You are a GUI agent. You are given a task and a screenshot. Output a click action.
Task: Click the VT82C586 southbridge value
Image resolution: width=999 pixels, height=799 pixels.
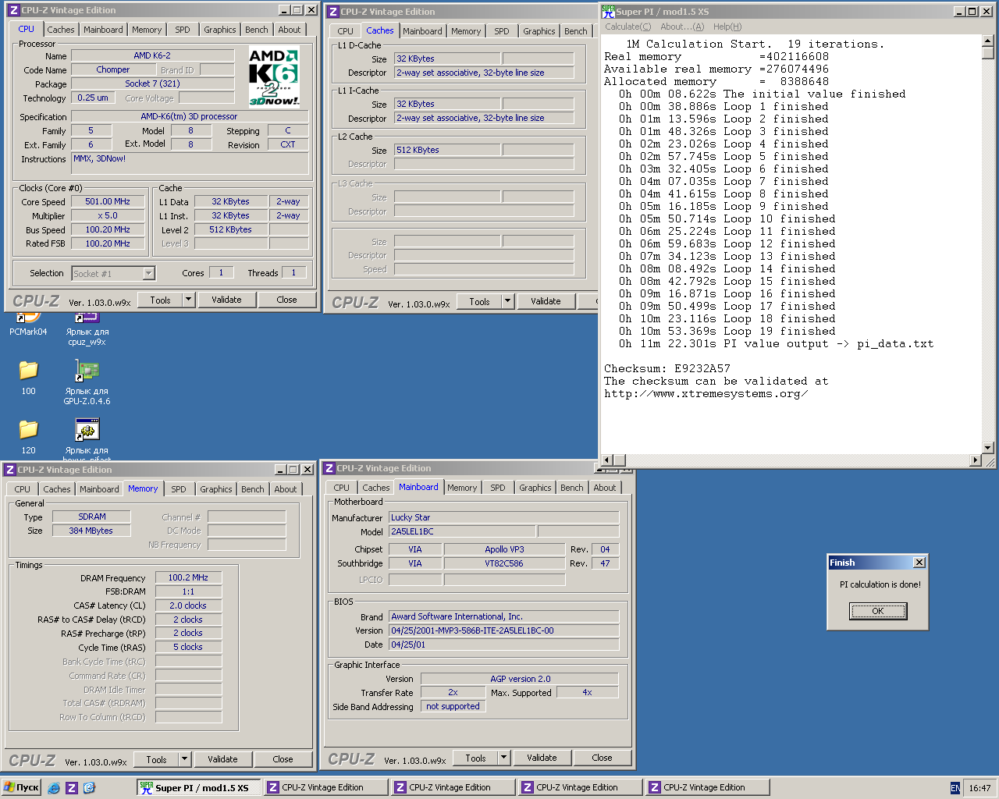click(x=504, y=563)
